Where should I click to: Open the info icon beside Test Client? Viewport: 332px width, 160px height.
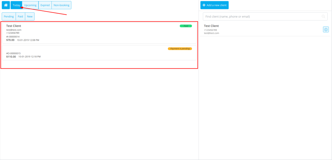[326, 30]
